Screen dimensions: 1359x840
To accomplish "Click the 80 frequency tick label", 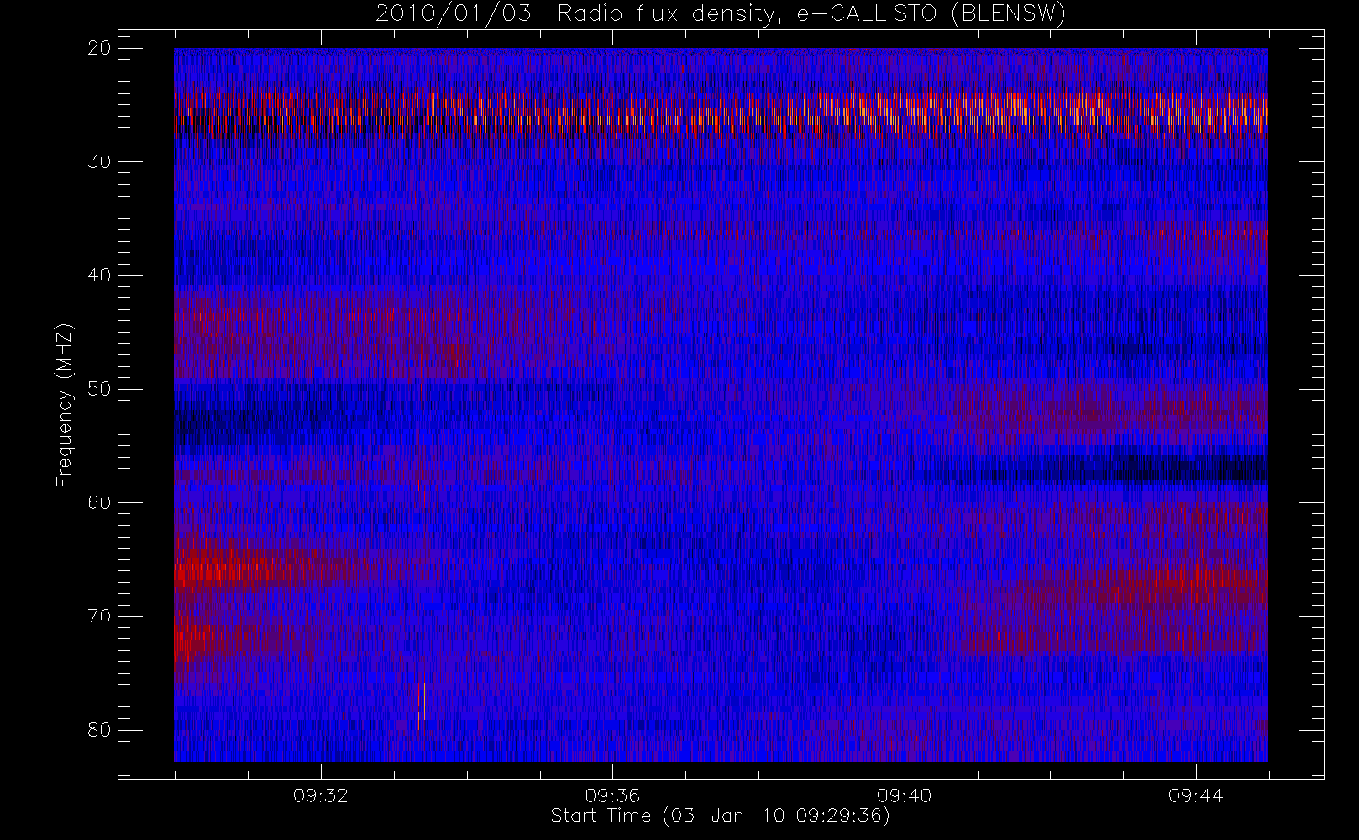I will (x=99, y=729).
